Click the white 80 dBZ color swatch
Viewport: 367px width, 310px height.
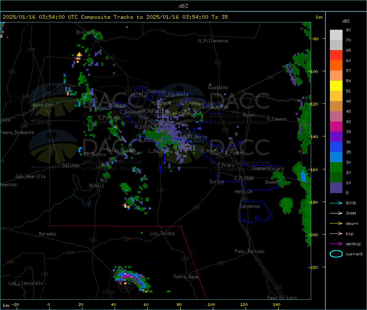click(336, 35)
